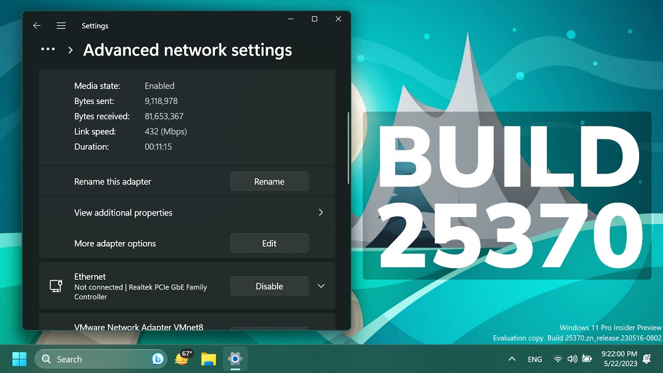Disable the Ethernet adapter
The width and height of the screenshot is (663, 373).
point(269,286)
